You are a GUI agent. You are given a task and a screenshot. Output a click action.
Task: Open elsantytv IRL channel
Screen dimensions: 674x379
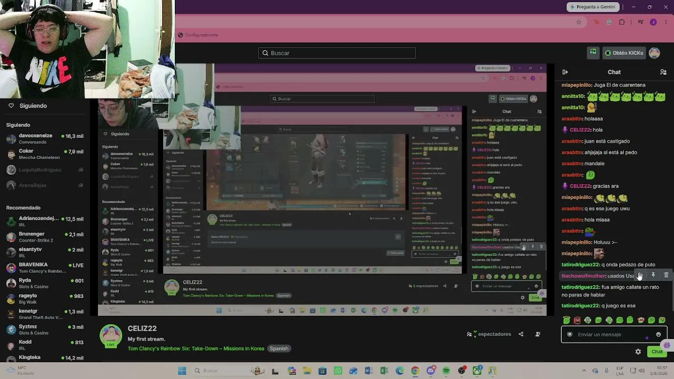[45, 252]
